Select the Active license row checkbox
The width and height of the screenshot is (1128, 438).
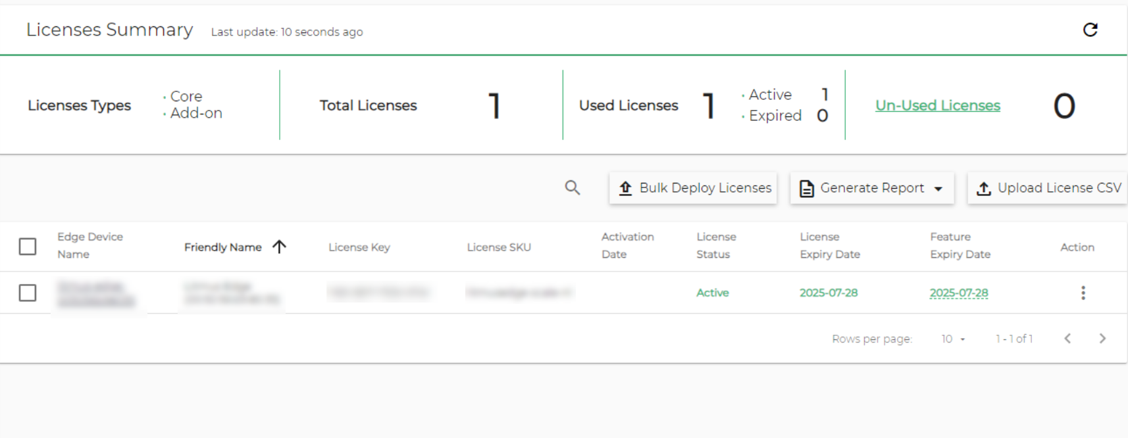coord(28,293)
